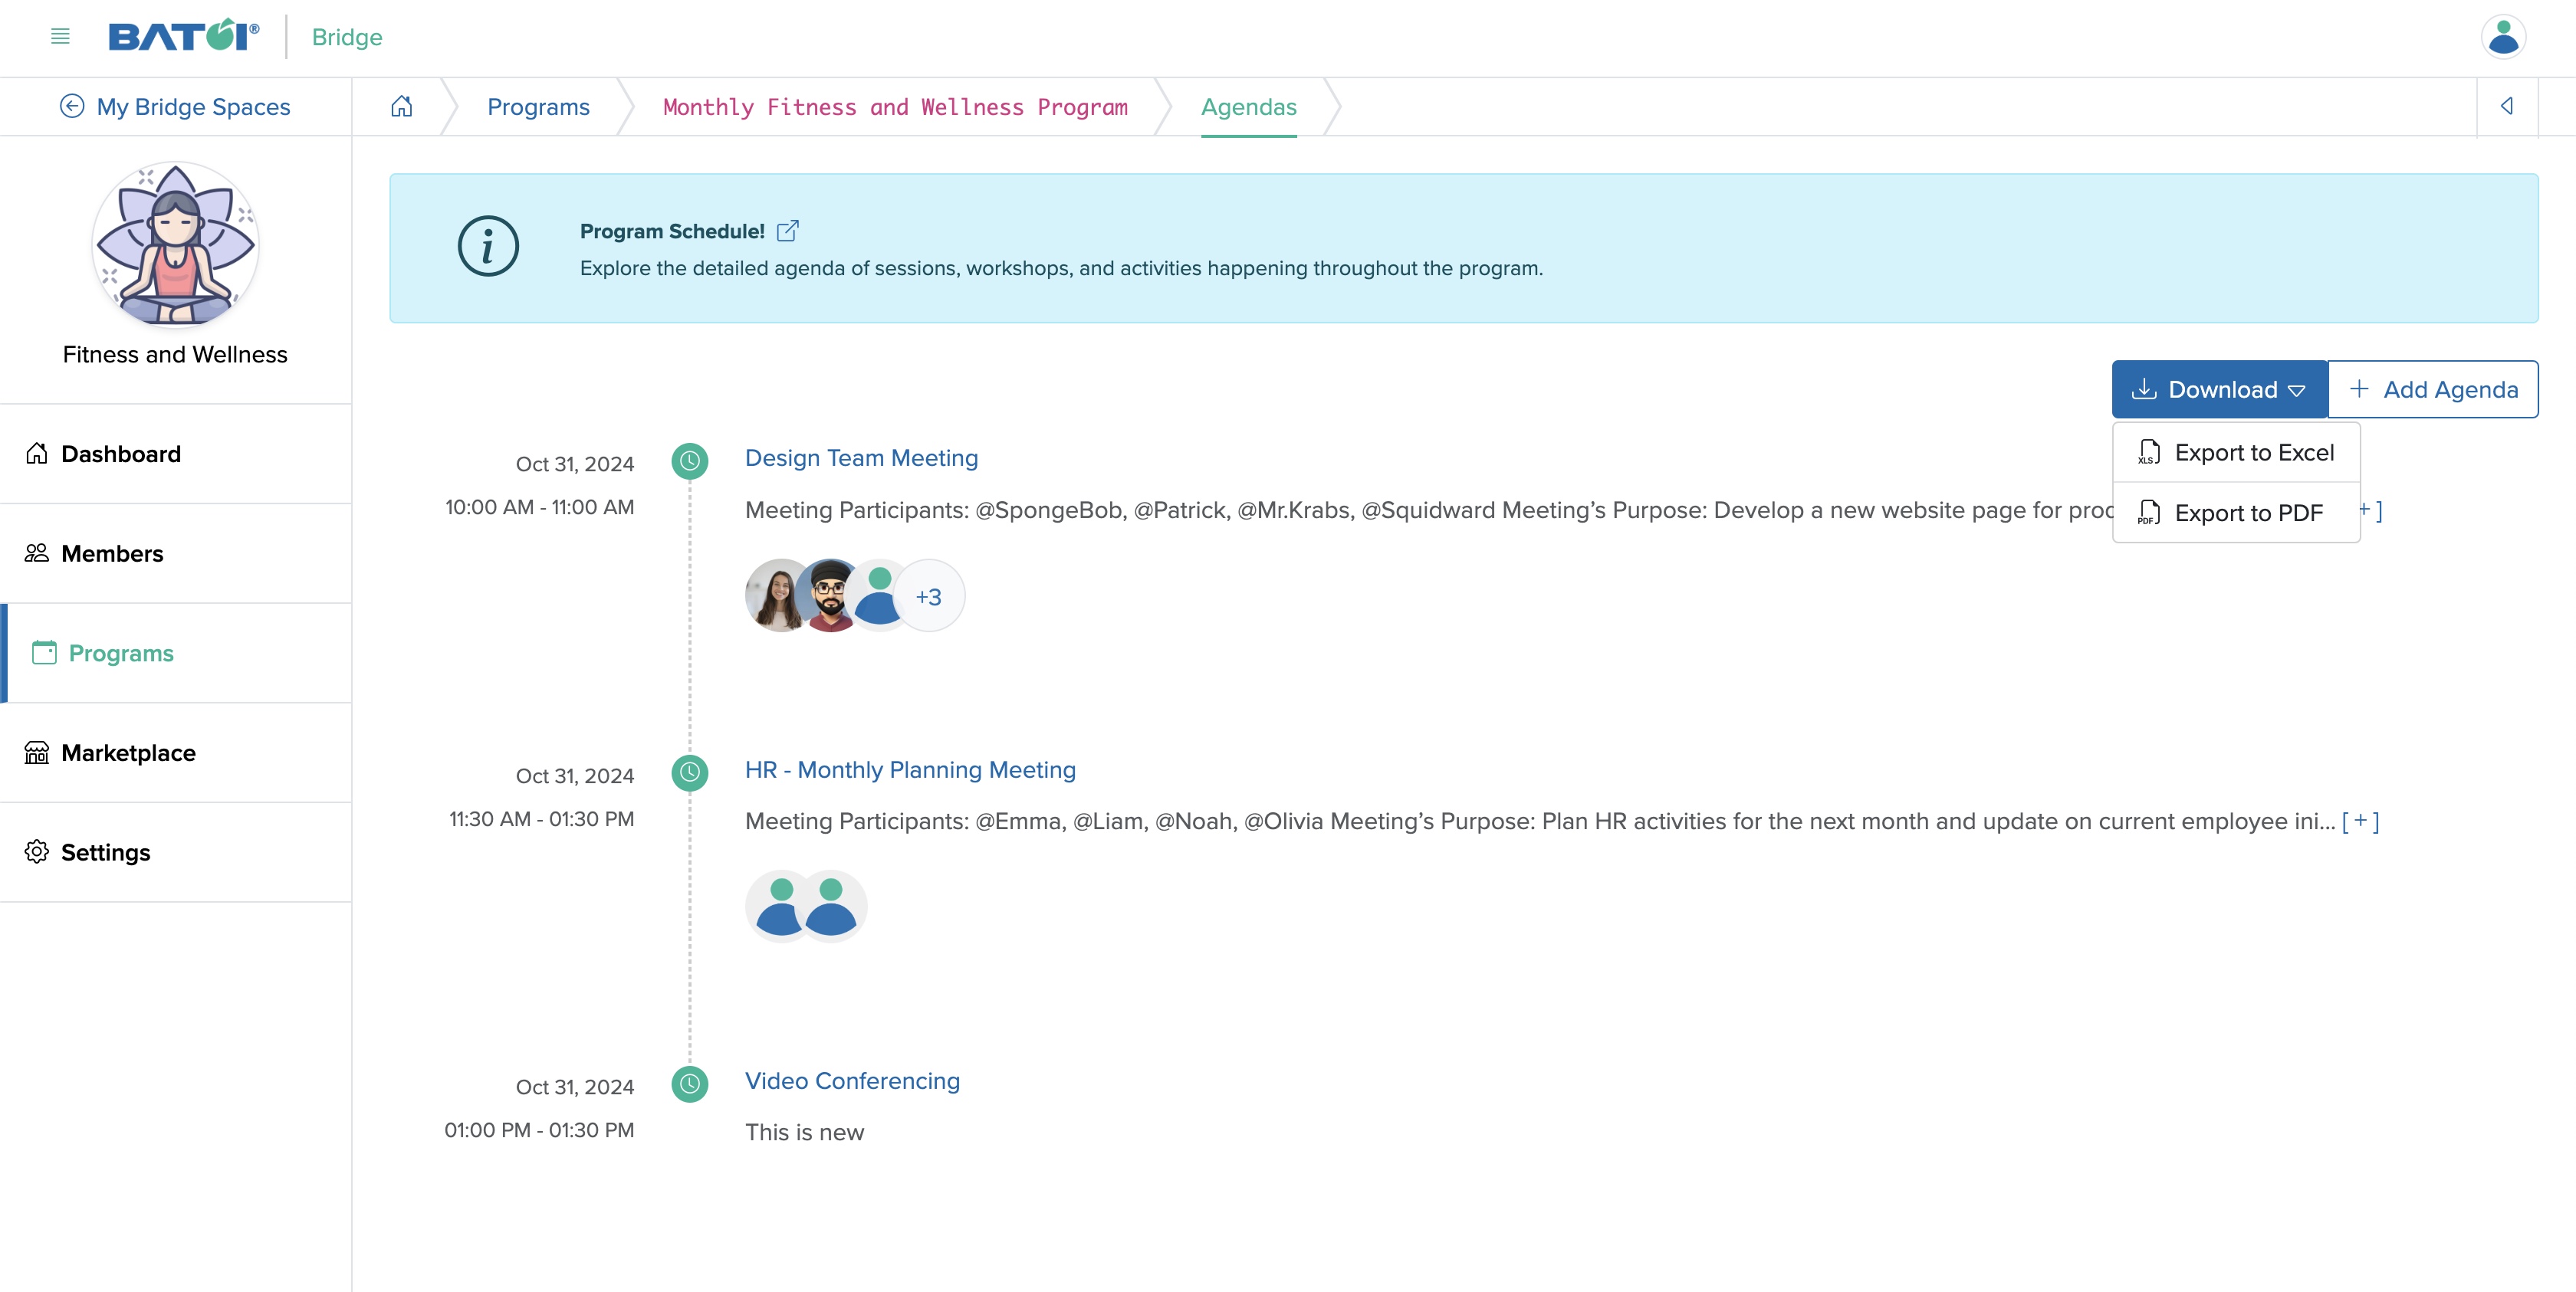2576x1292 pixels.
Task: Click the 01:00 PM - 01:30 PM time
Action: [x=539, y=1130]
